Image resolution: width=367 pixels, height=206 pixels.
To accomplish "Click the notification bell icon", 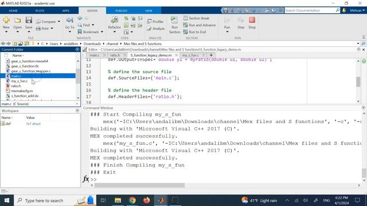I will click(344, 10).
